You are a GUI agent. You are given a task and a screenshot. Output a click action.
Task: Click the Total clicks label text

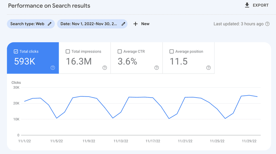(x=29, y=52)
